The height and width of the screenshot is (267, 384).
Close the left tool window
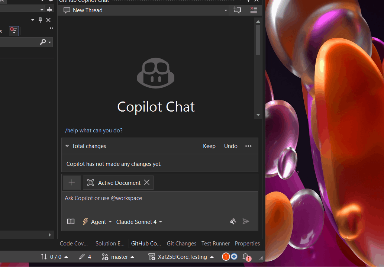[x=48, y=20]
